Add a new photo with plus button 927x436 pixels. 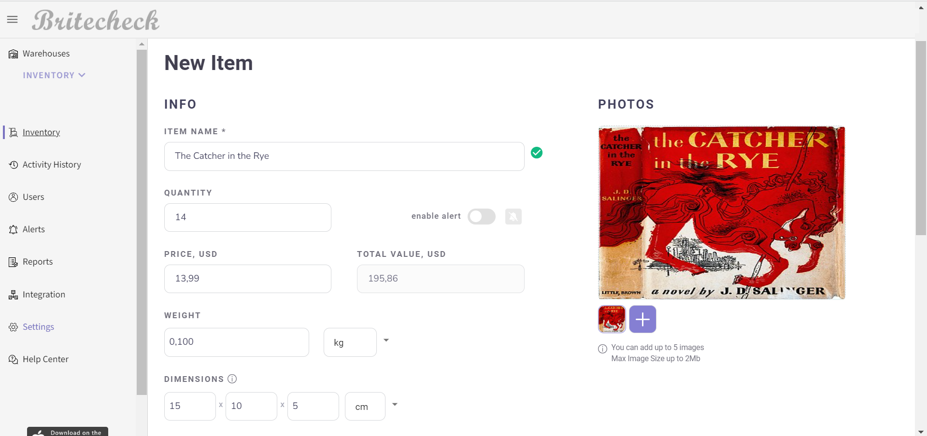[x=642, y=319]
